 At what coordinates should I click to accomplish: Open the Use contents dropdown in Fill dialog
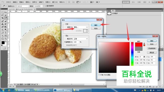(81, 27)
